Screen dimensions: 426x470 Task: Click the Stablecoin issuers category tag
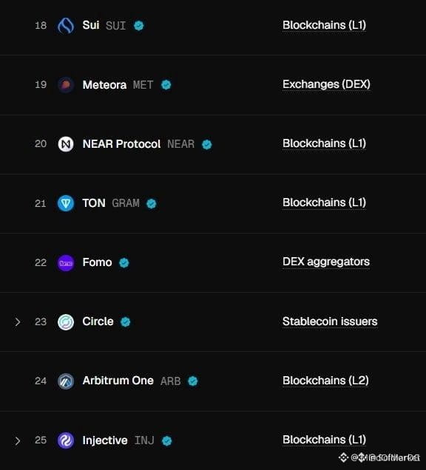[x=330, y=321]
